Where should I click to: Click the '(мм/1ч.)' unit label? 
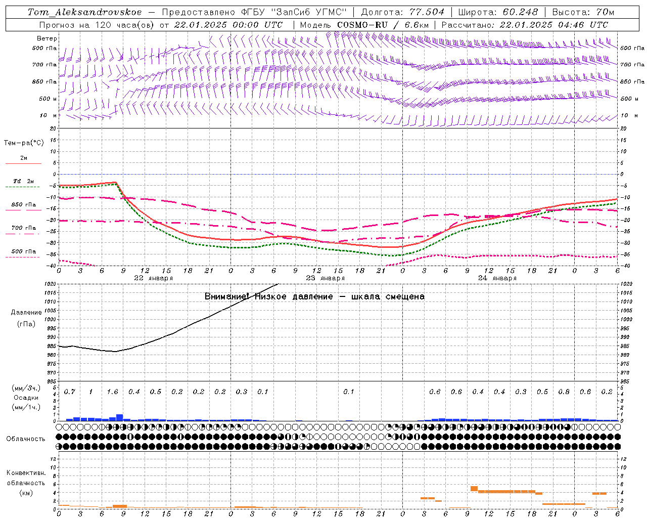coord(26,407)
